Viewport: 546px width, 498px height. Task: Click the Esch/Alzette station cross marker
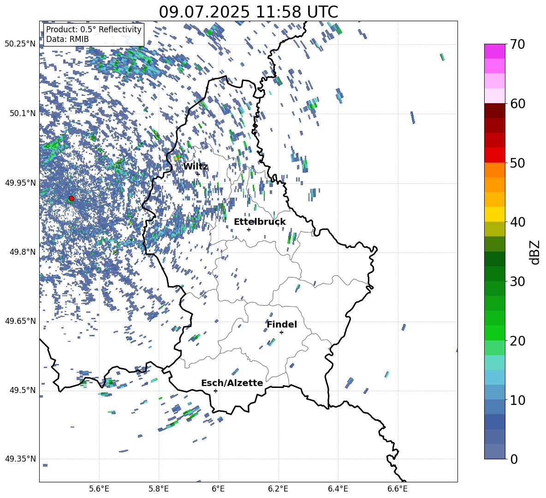point(215,391)
